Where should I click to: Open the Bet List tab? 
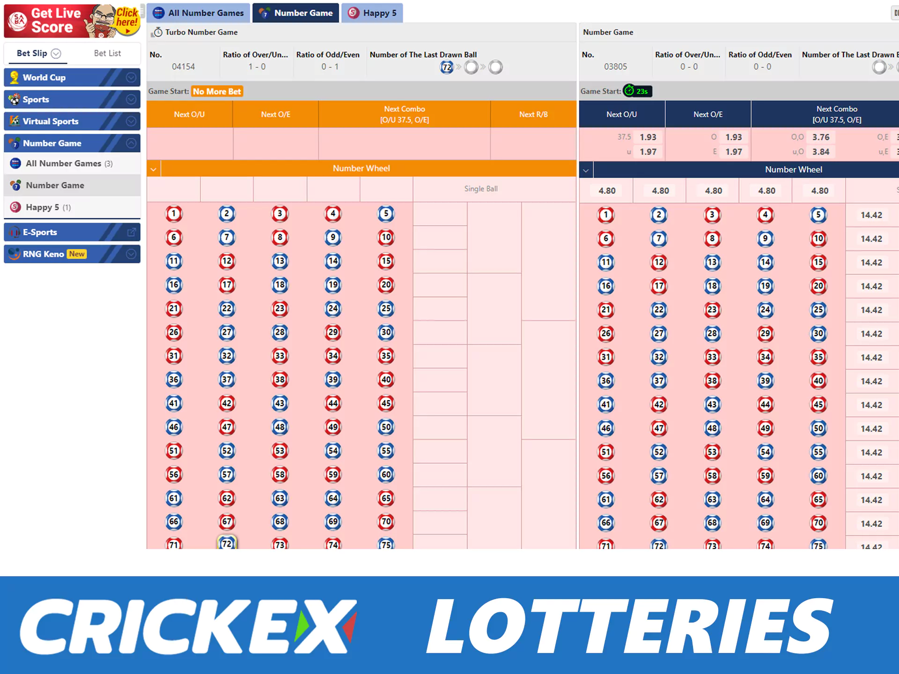click(x=107, y=53)
